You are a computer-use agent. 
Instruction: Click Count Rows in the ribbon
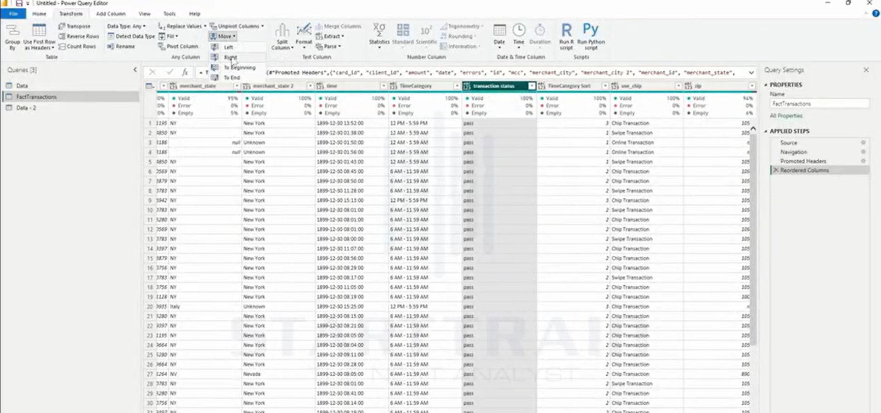coord(77,46)
